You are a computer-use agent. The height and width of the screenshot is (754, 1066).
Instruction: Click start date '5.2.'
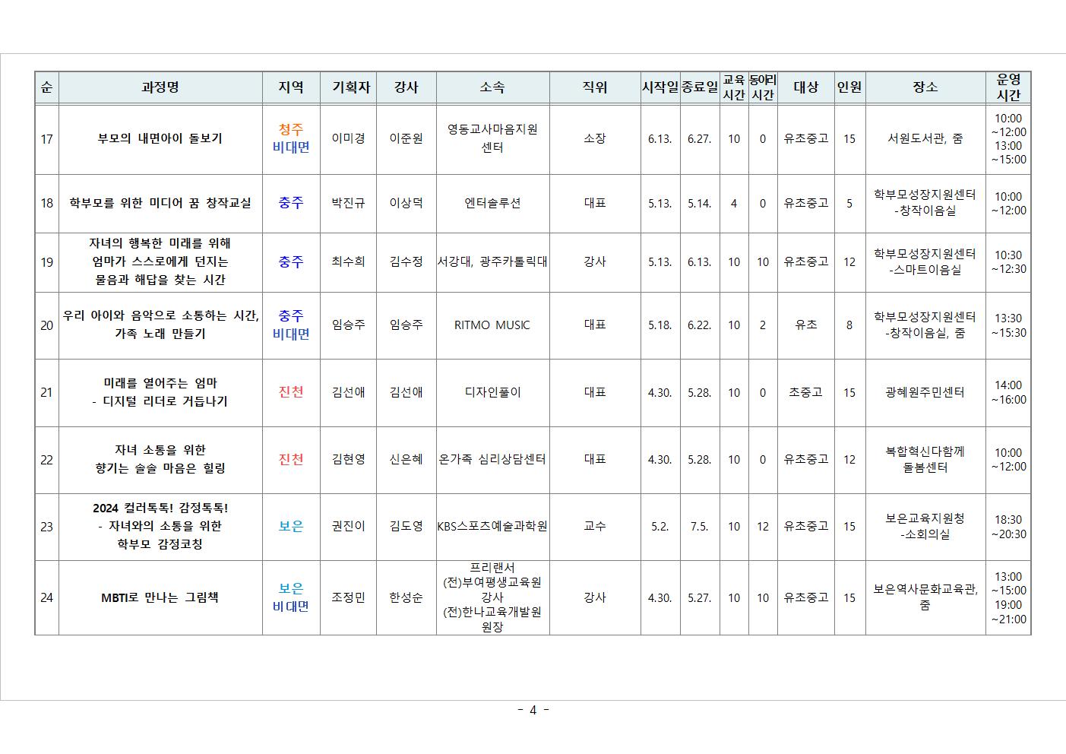pyautogui.click(x=660, y=526)
